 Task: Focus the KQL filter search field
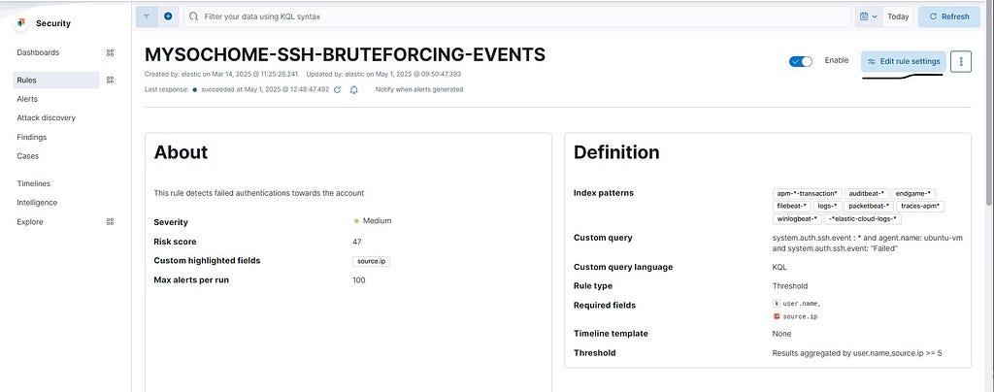(517, 17)
